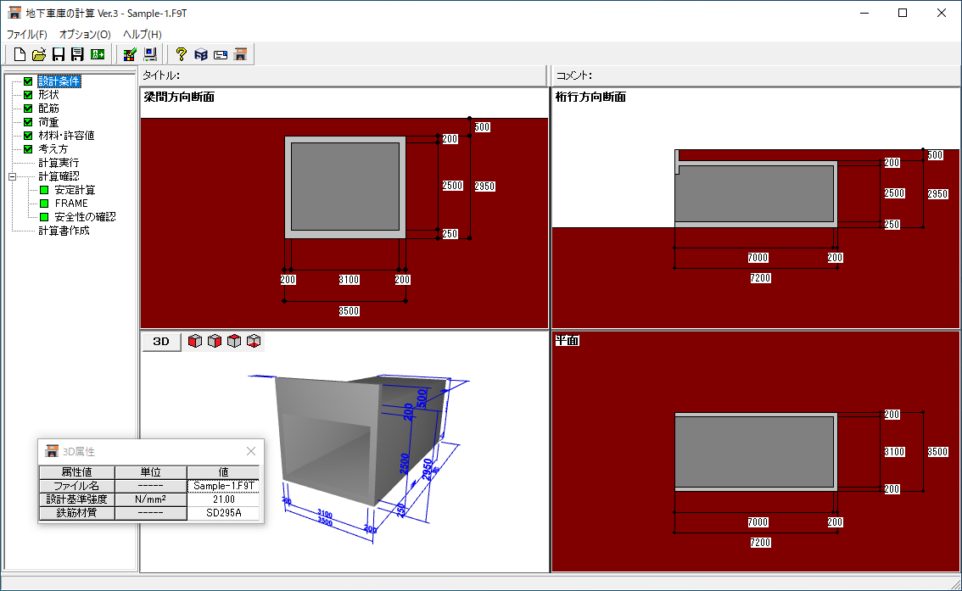
Task: Select the 設計条件 tree item
Action: coord(59,81)
